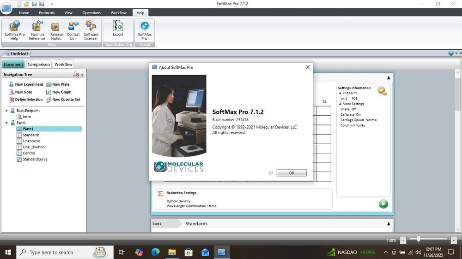Click New Cuvette Set button
This screenshot has height=259, width=462.
(x=63, y=100)
